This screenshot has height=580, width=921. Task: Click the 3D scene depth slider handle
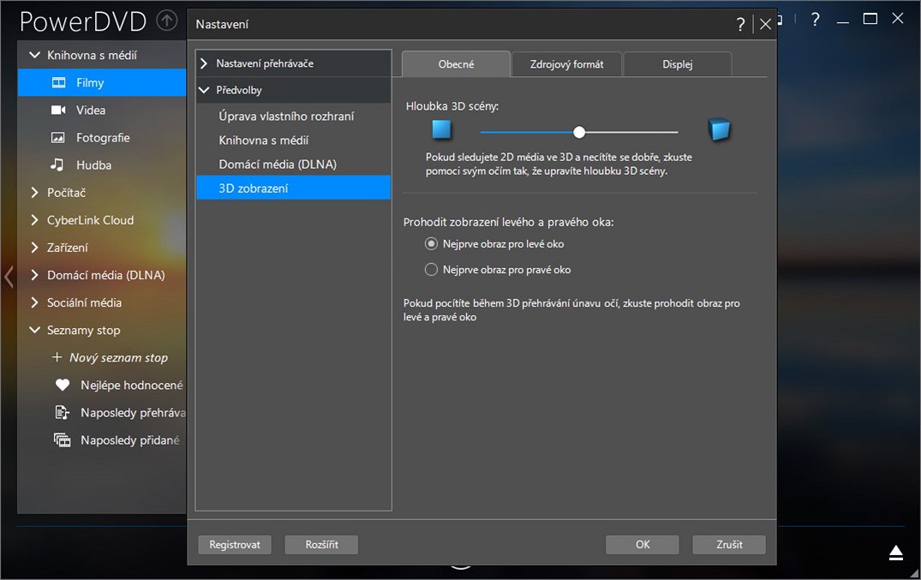579,132
